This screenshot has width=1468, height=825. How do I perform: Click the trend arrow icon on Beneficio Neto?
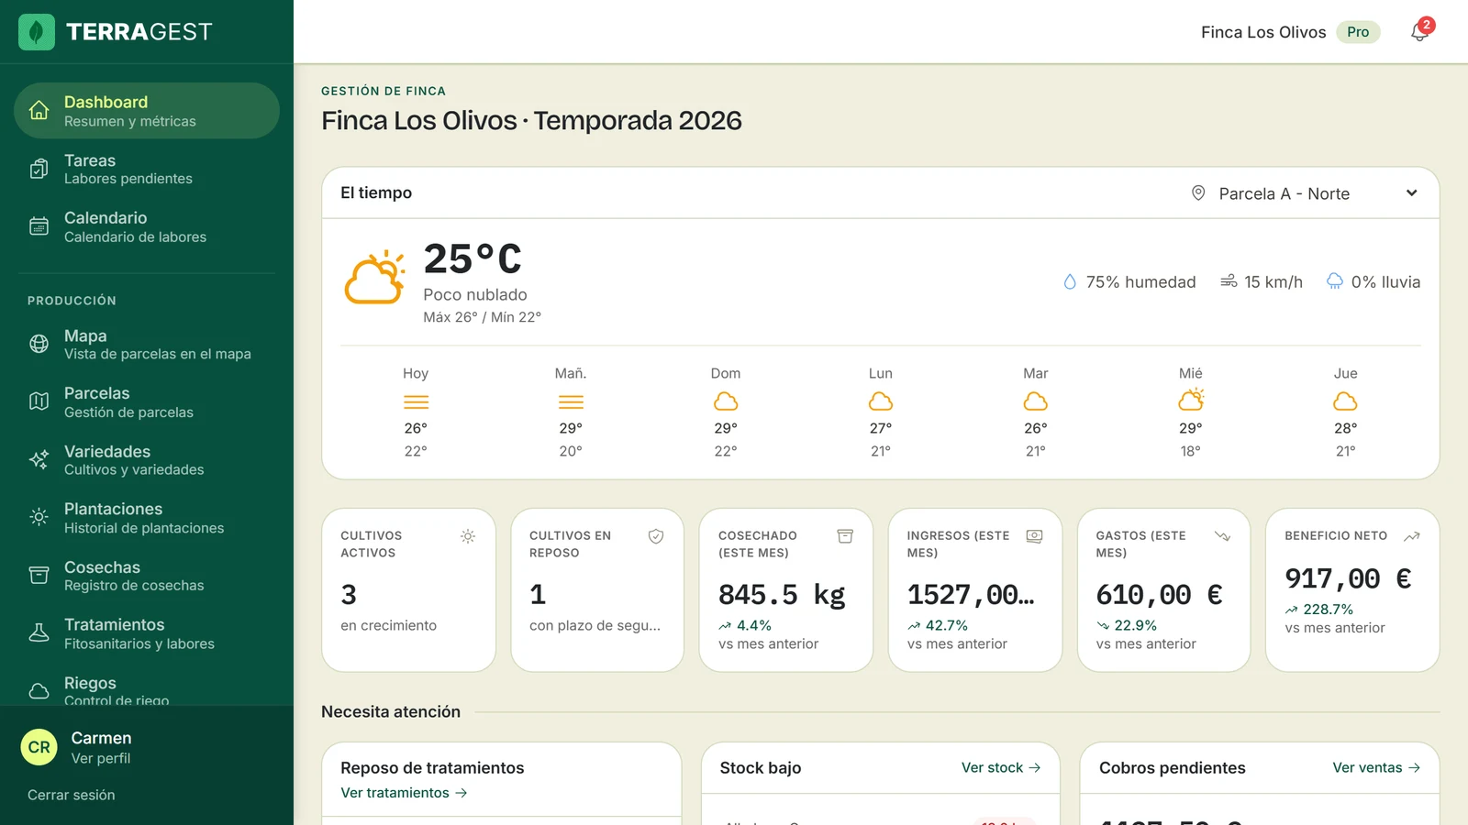coord(1412,536)
